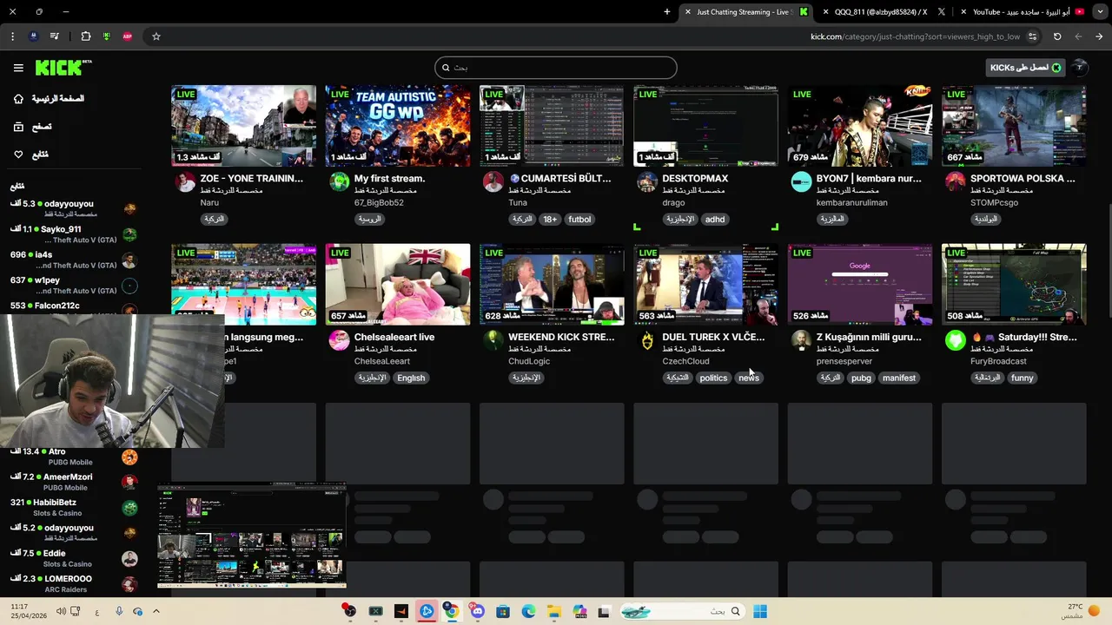This screenshot has width=1112, height=625.
Task: Close the Just Chatting Streaming tab
Action: click(687, 12)
